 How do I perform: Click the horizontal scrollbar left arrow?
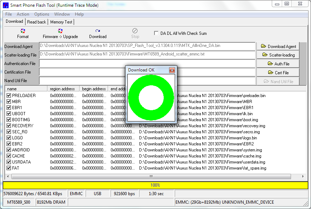pyautogui.click(x=8, y=176)
